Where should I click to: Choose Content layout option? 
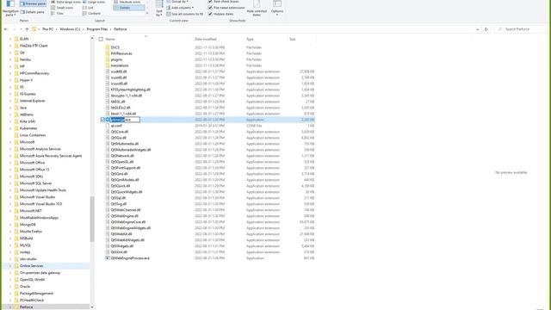tap(92, 14)
